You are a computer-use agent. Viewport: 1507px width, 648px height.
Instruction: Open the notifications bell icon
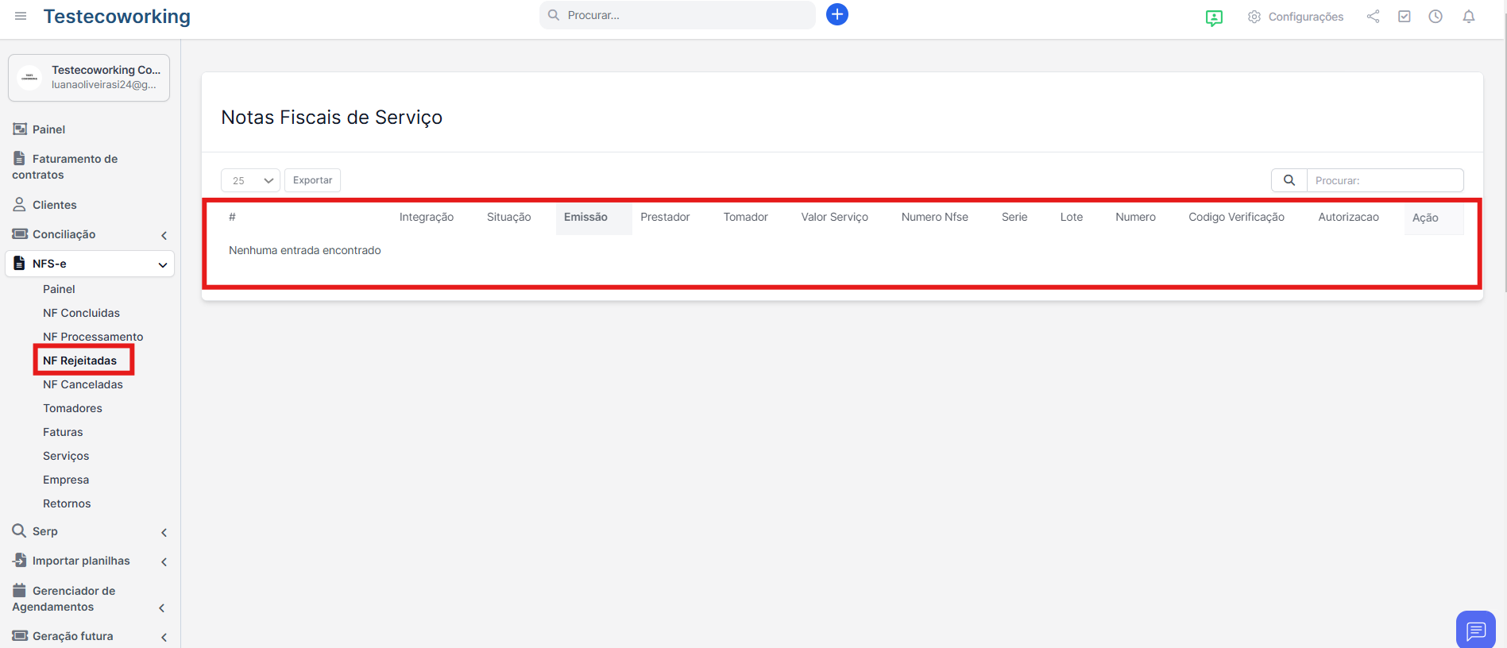pyautogui.click(x=1468, y=17)
